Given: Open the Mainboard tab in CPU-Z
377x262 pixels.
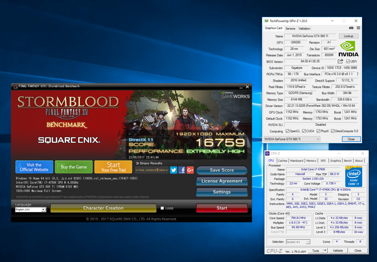Looking at the screenshot, I should [x=297, y=161].
